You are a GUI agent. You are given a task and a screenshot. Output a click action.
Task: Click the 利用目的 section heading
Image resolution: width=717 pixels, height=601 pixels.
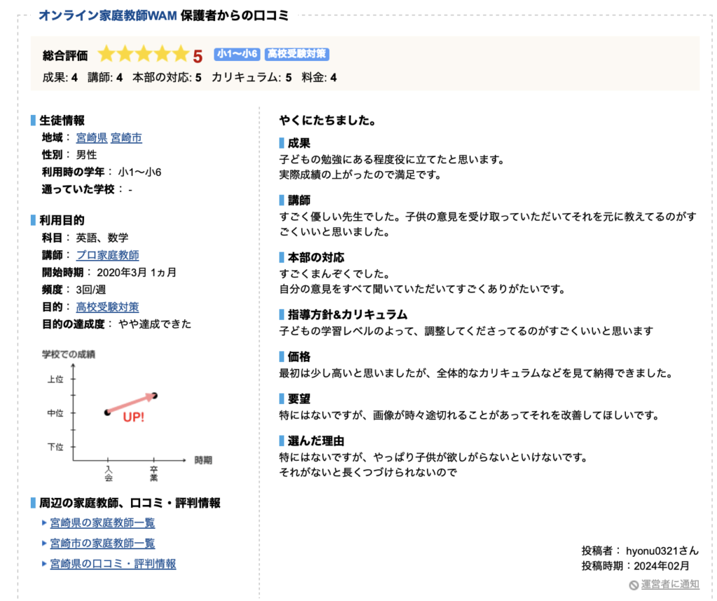[62, 221]
